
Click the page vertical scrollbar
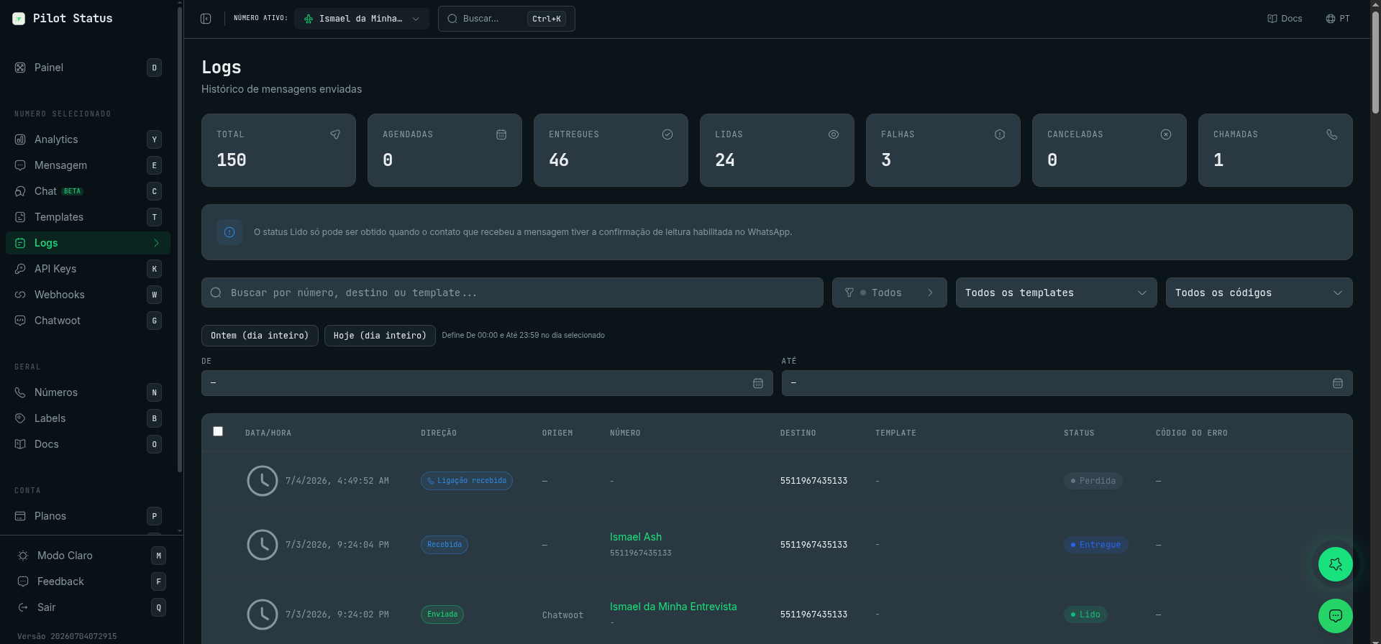tap(1376, 61)
